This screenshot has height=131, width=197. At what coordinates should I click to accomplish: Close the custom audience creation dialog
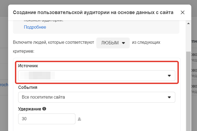pyautogui.click(x=183, y=12)
